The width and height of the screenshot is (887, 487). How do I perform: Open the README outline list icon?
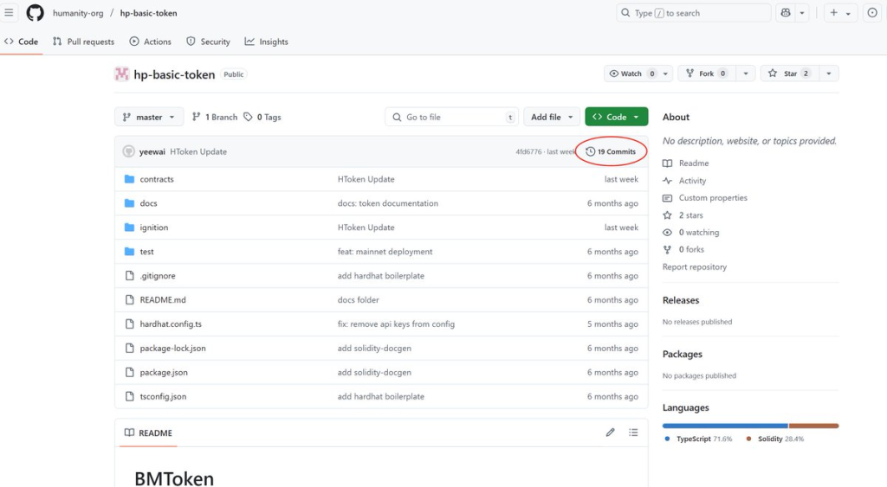tap(633, 433)
